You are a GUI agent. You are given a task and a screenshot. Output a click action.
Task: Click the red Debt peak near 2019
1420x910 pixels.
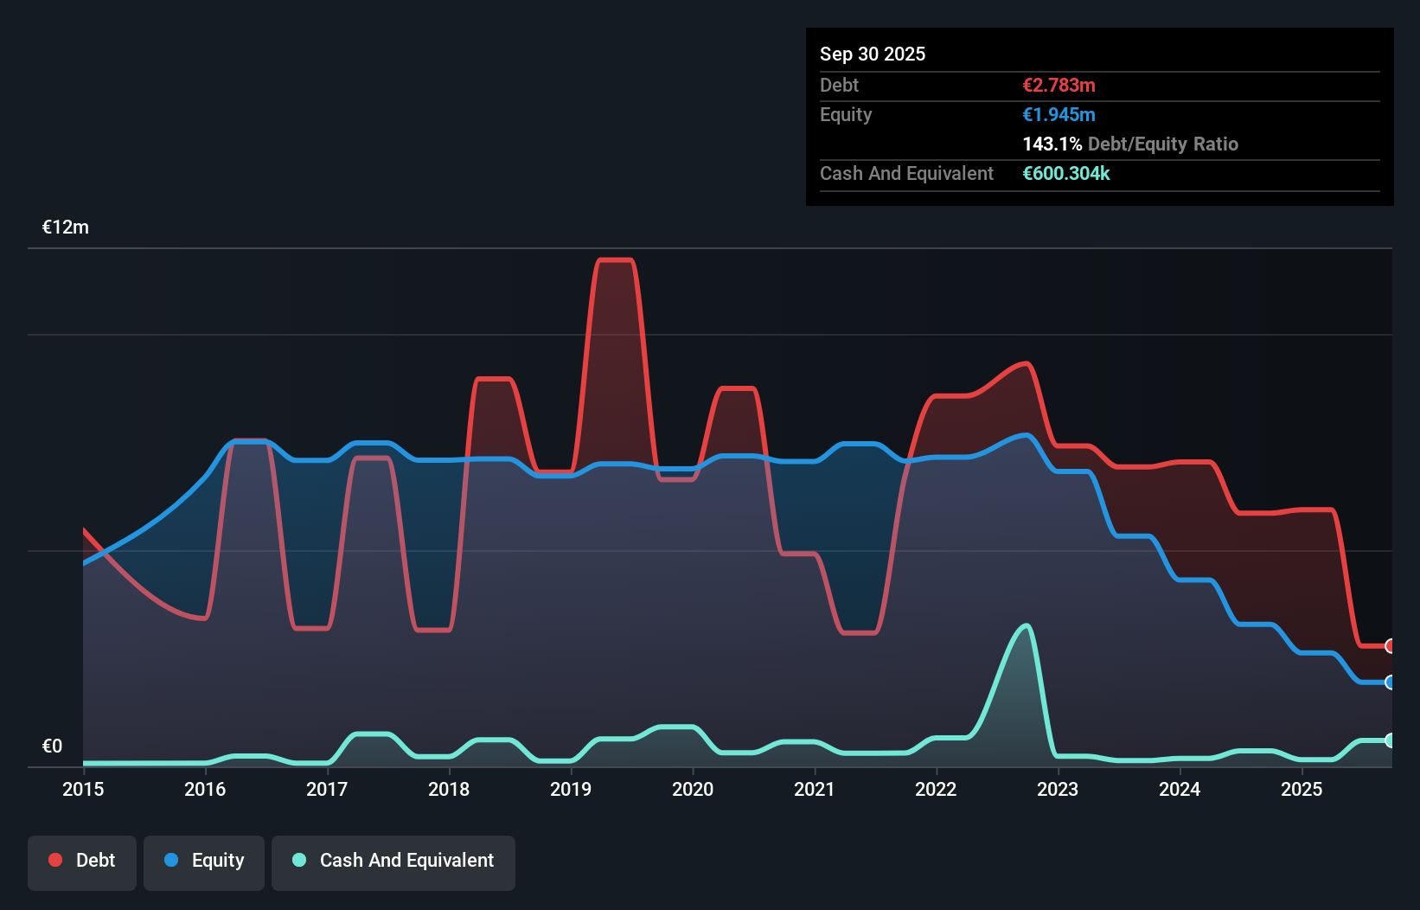pos(616,260)
